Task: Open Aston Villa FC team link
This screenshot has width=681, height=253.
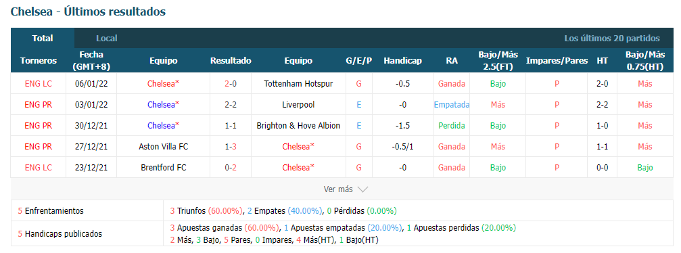Action: (163, 147)
